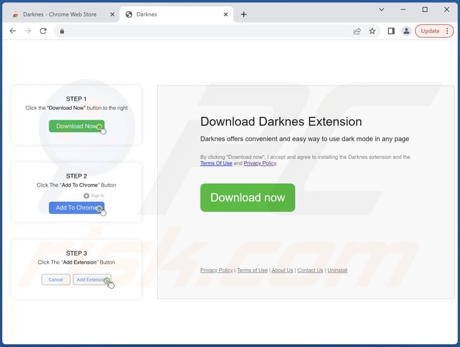The height and width of the screenshot is (347, 460).
Task: Click the lock site-info icon
Action: [x=62, y=31]
